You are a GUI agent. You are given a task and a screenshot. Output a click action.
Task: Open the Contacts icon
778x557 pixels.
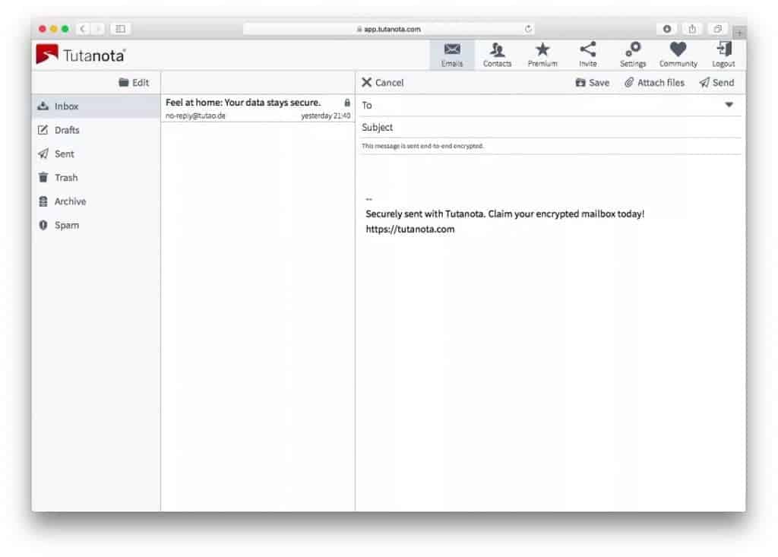click(498, 50)
